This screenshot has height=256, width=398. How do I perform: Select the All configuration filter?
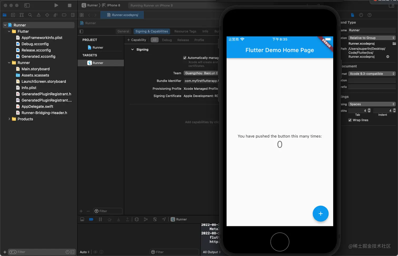coord(155,40)
